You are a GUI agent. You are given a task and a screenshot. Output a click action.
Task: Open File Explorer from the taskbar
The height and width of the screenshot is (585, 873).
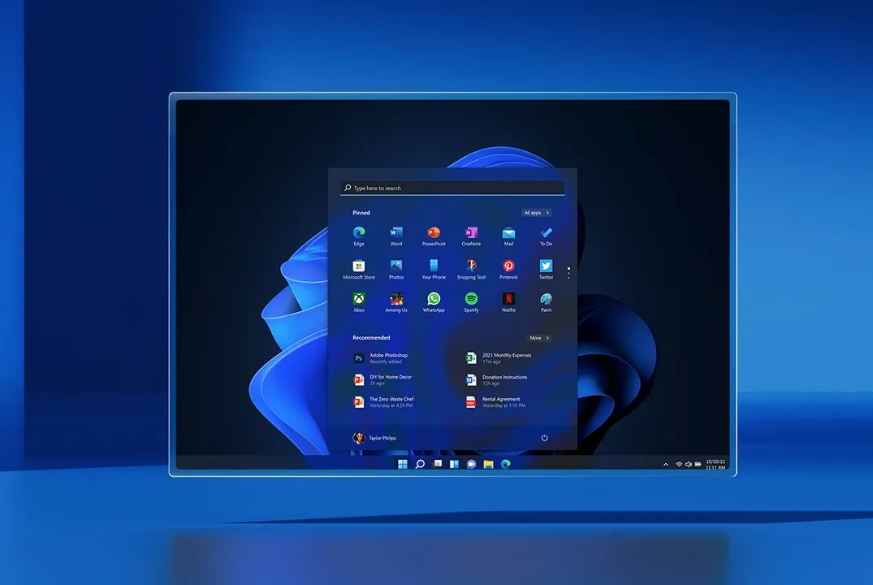coord(488,464)
